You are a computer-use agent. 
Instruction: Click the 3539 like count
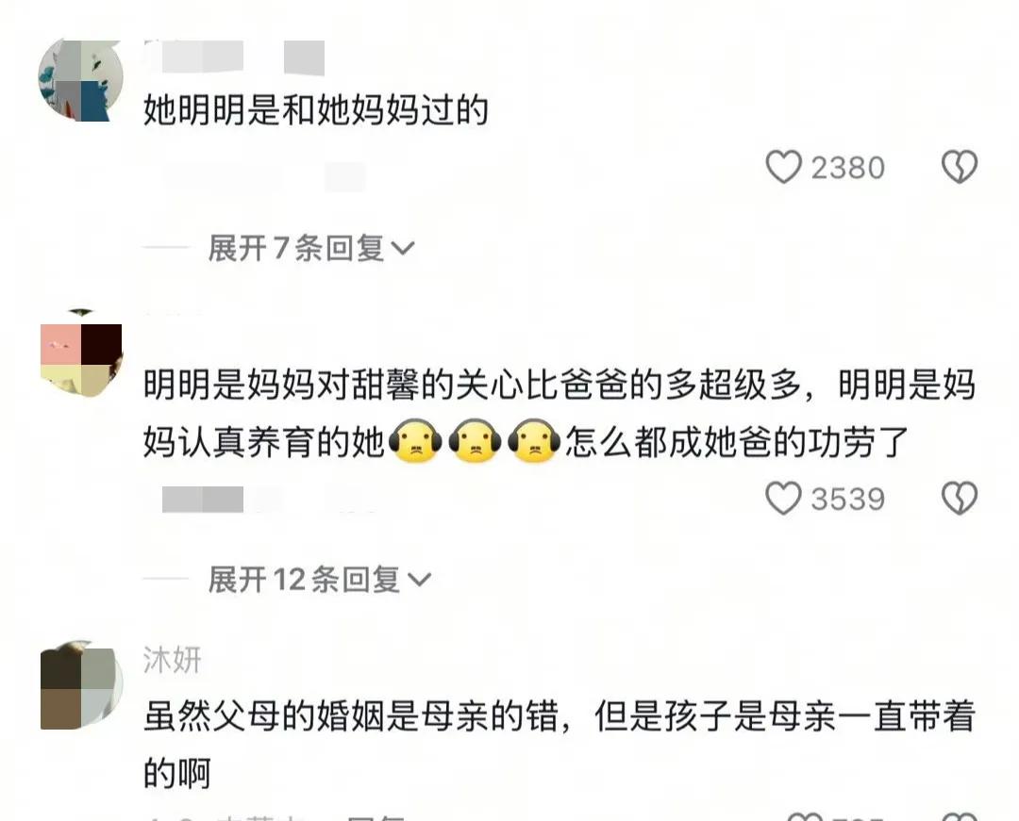pos(847,499)
